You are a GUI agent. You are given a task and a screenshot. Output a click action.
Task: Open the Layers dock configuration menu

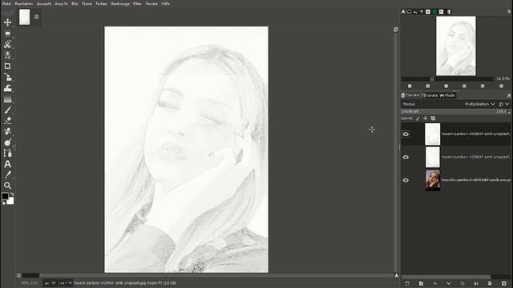coord(508,95)
